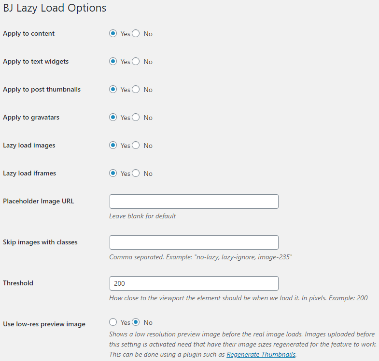The height and width of the screenshot is (361, 379).
Task: Click the Threshold input box
Action: point(194,283)
